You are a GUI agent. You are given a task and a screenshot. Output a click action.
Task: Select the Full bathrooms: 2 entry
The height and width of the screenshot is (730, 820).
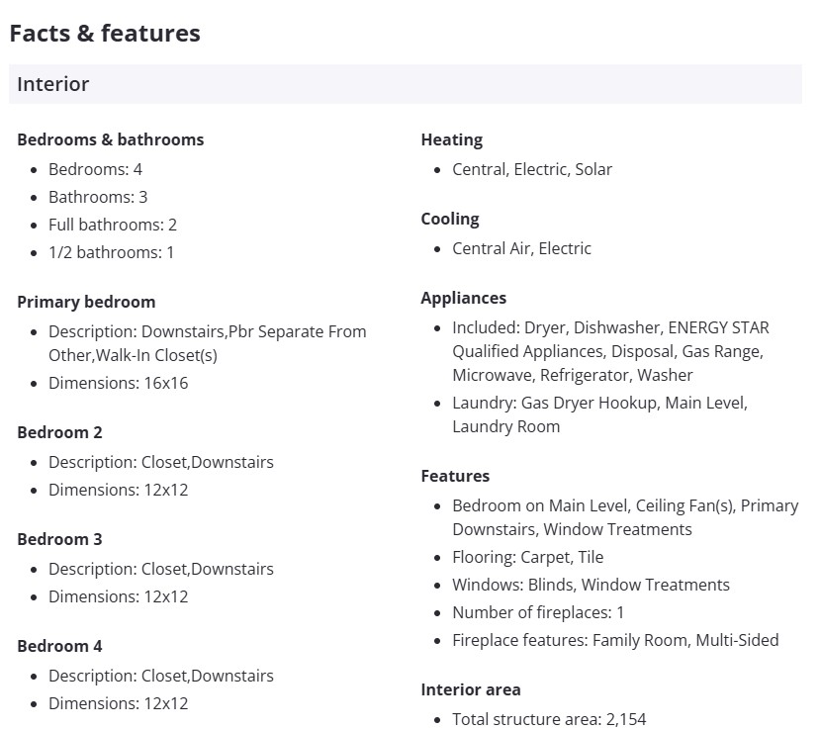(x=113, y=225)
